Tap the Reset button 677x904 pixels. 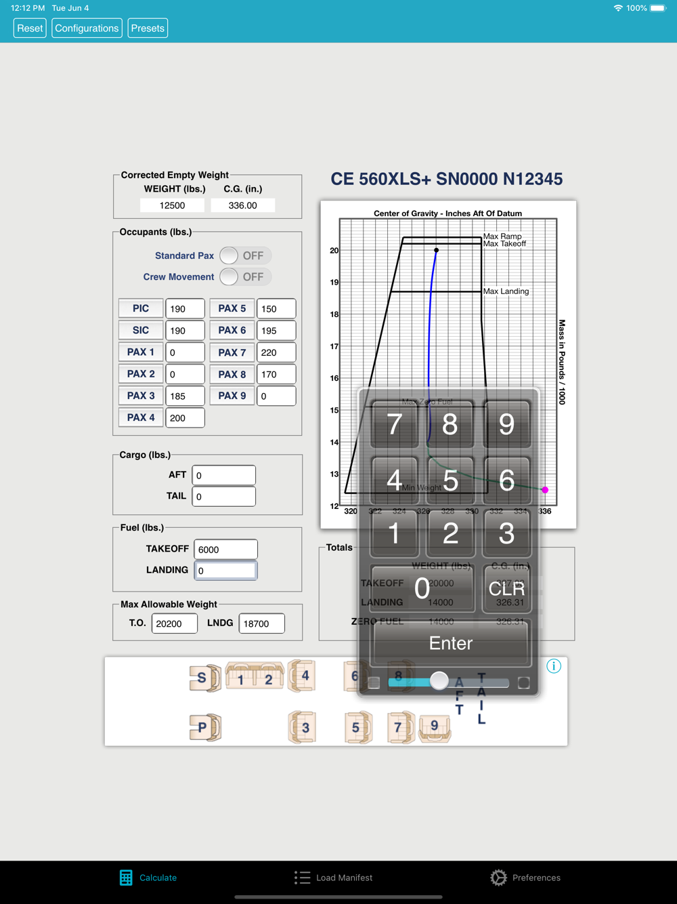point(30,28)
